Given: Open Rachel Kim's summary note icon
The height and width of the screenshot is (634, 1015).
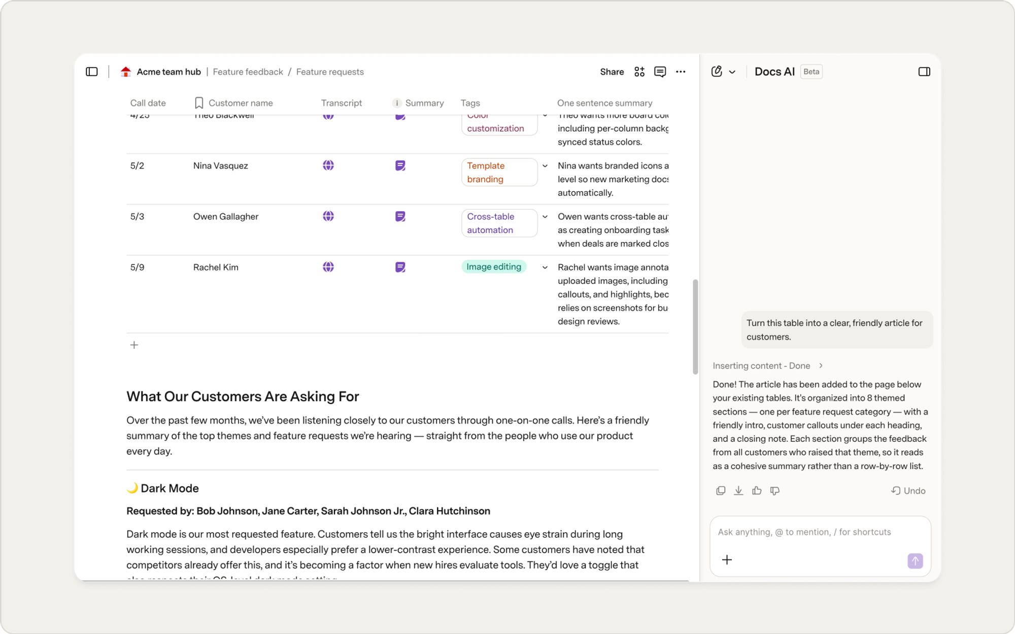Looking at the screenshot, I should click(x=400, y=267).
